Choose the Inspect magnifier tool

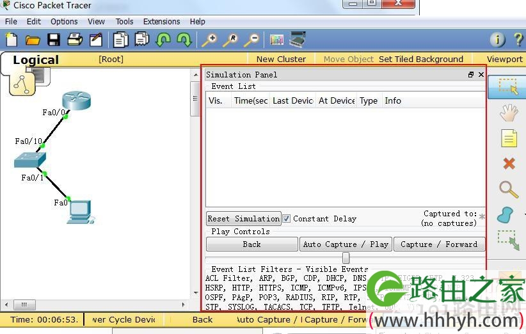pos(509,189)
